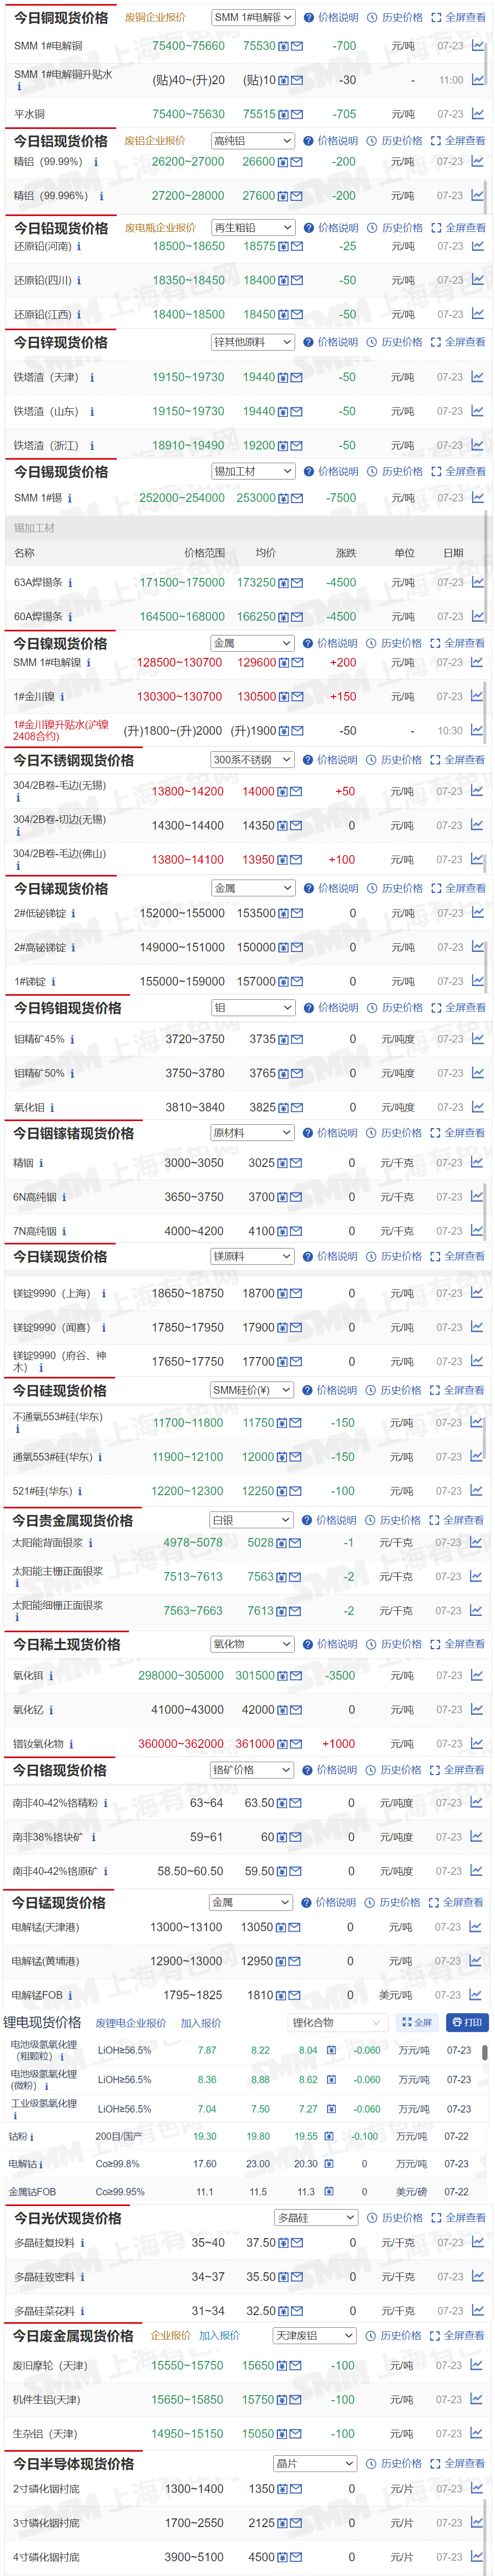Screen dimensions: 495x2576
Task: Open 天津废铝 scrap metal dropdown
Action: (x=315, y=2335)
